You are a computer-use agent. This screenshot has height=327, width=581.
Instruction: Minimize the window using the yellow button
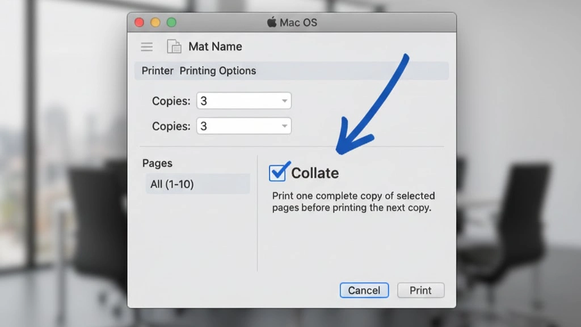155,23
